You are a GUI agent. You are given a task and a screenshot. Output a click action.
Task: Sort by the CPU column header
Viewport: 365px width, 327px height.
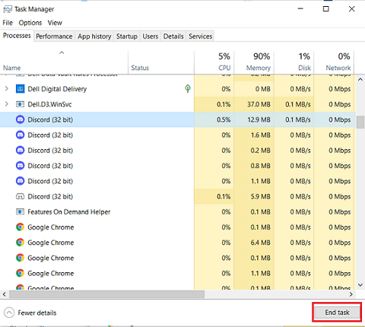214,62
